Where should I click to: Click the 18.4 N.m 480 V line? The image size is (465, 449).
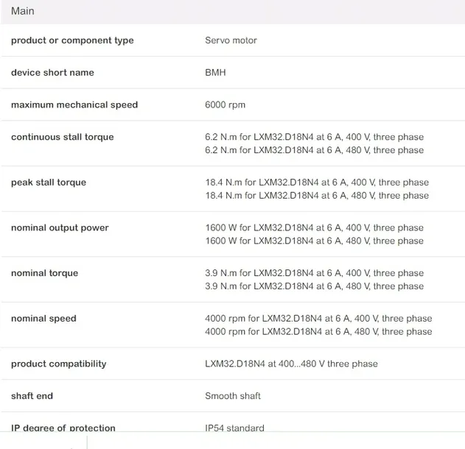(x=316, y=196)
